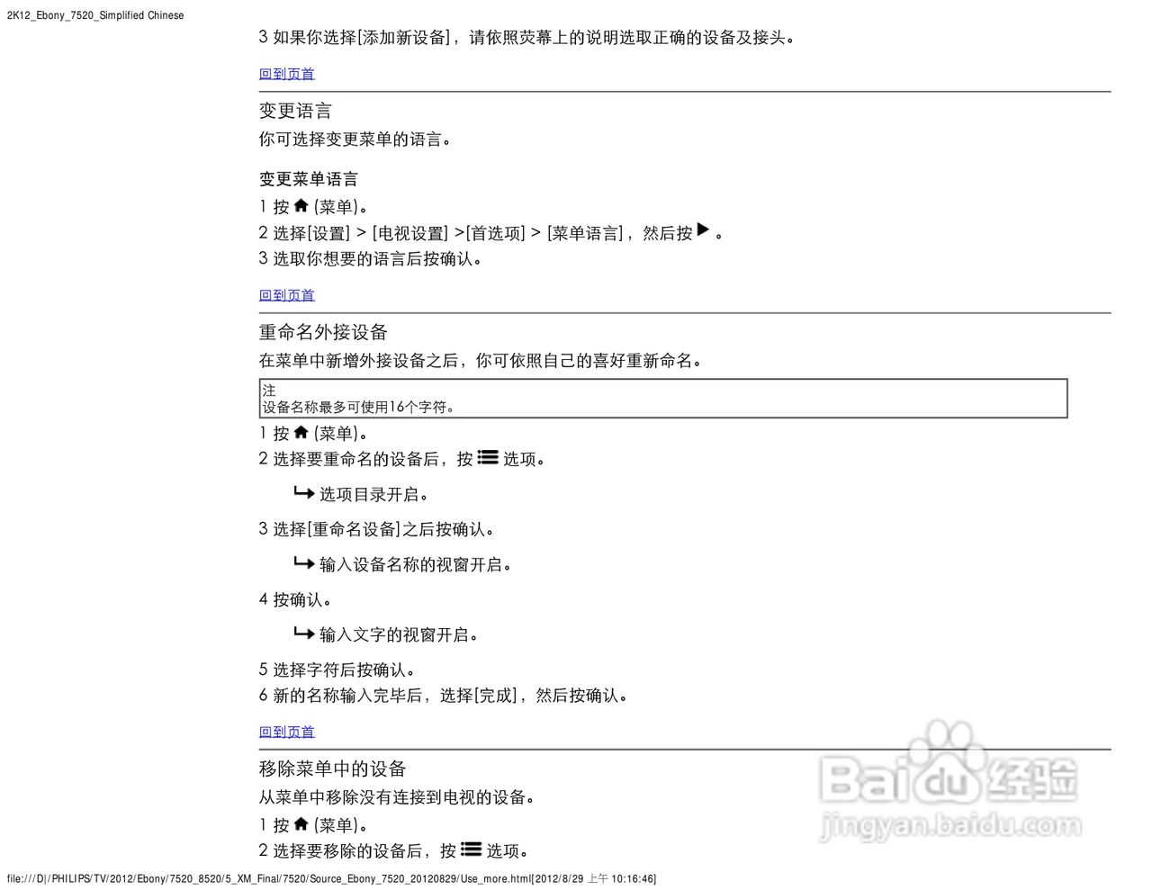Click text 你可选择变更菜单的语言
Screen dimensions: 1152x890
[355, 139]
